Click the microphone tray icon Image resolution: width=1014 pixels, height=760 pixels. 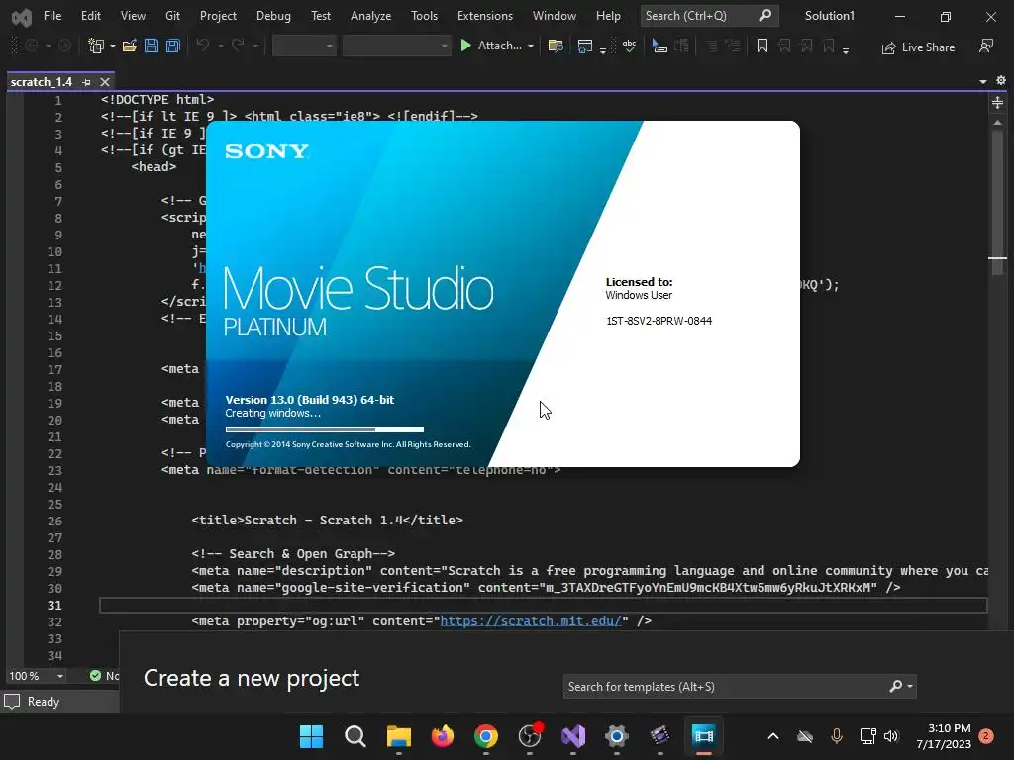836,736
